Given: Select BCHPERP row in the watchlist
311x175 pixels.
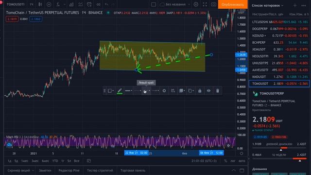Looking at the screenshot, I should click(280, 42).
